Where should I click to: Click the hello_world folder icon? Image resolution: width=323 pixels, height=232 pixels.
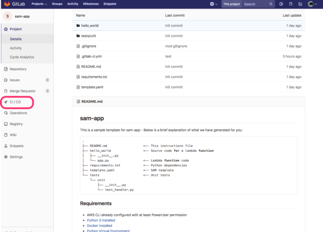click(x=78, y=26)
